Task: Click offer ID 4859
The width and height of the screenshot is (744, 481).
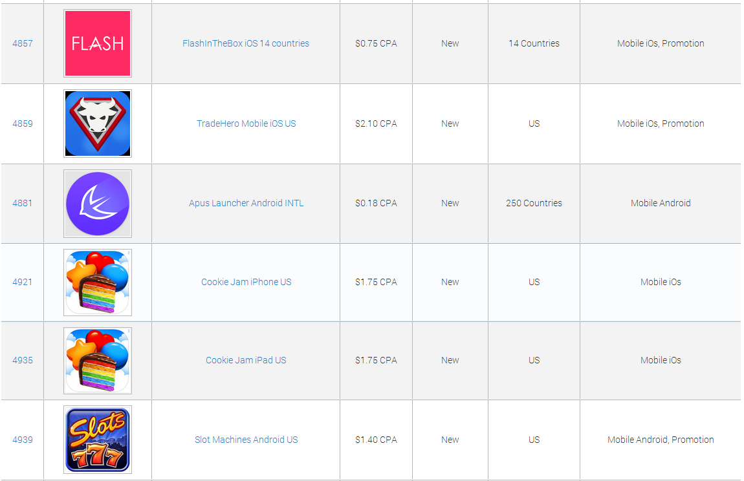Action: [x=23, y=123]
